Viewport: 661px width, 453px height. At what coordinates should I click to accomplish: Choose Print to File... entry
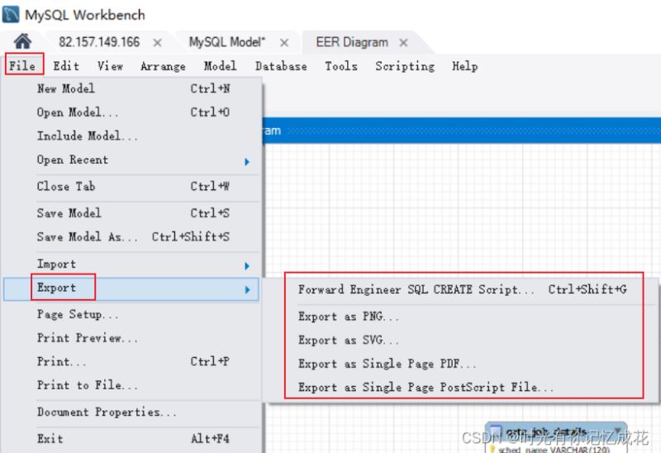click(131, 385)
